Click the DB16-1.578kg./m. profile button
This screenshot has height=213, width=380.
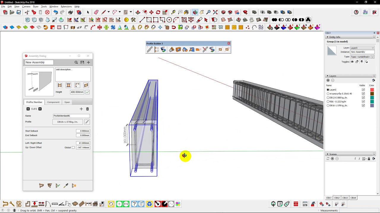tap(68, 122)
